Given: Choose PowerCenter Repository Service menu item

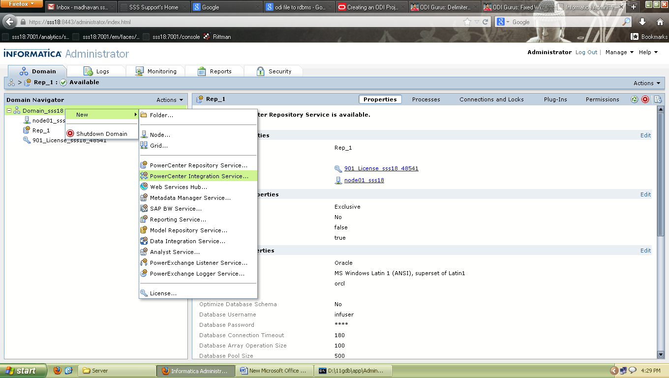Looking at the screenshot, I should click(198, 165).
